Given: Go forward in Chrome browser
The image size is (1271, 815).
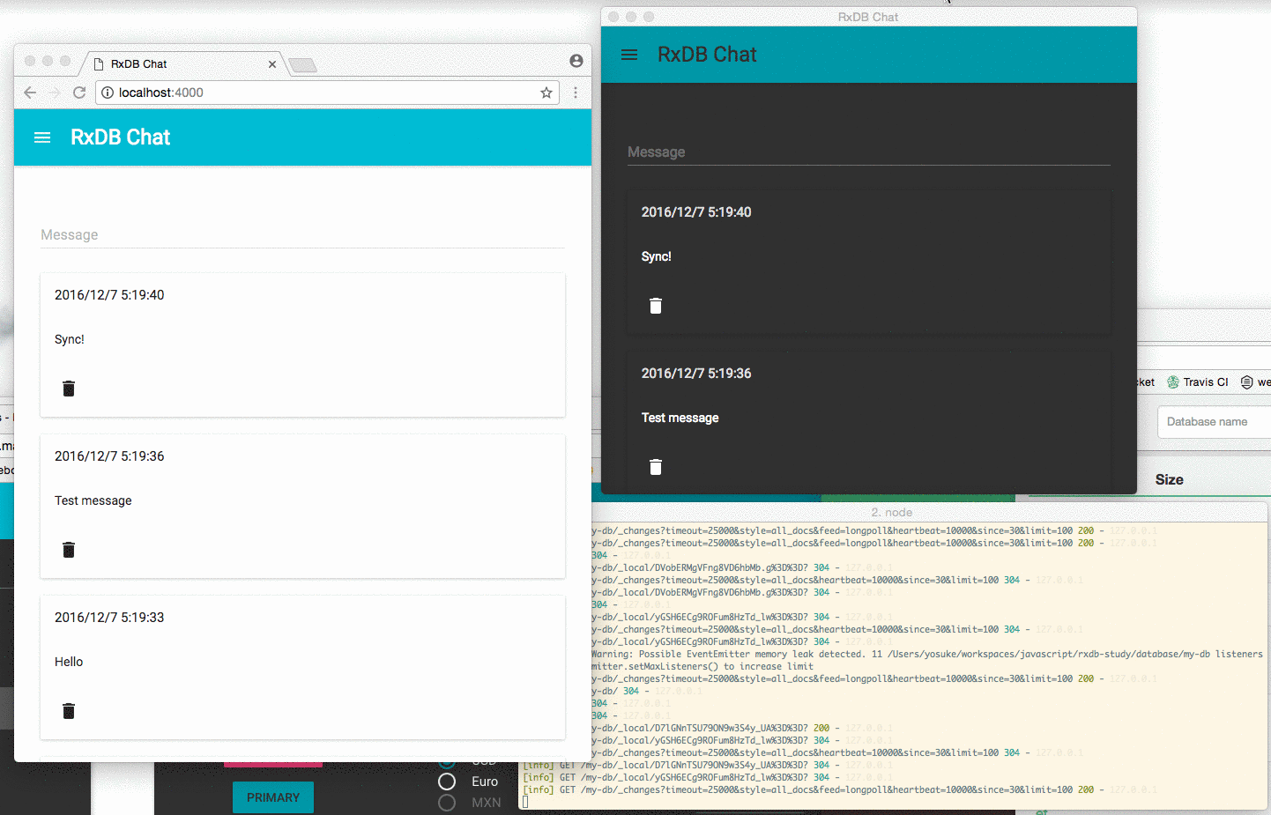Looking at the screenshot, I should pyautogui.click(x=55, y=93).
